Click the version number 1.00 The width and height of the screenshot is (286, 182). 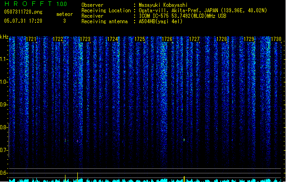tap(62, 4)
